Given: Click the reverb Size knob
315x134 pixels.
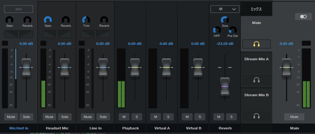Looking at the screenshot, I should coord(225,20).
